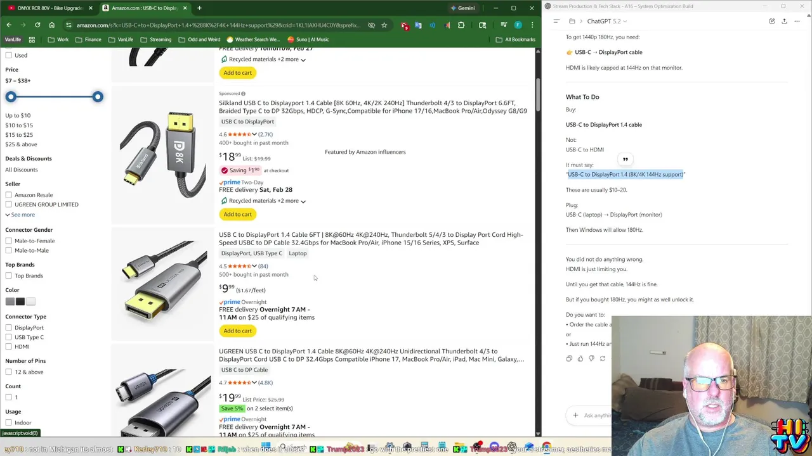The image size is (812, 456).
Task: Open the bookmarks apps grid icon
Action: (x=32, y=39)
